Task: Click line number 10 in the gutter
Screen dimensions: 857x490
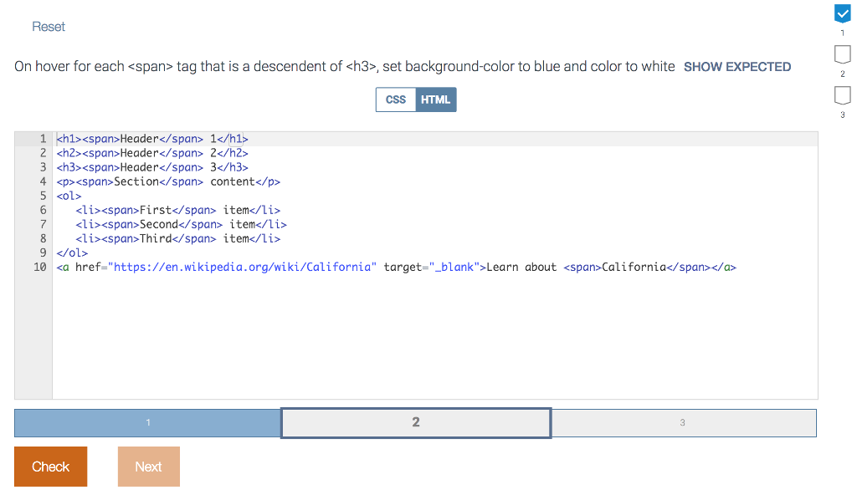Action: [x=39, y=267]
